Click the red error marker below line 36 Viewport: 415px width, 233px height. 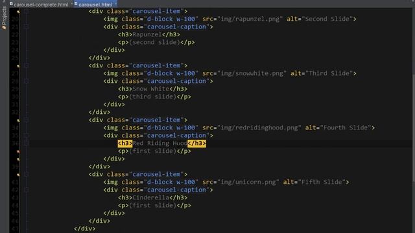point(18,151)
